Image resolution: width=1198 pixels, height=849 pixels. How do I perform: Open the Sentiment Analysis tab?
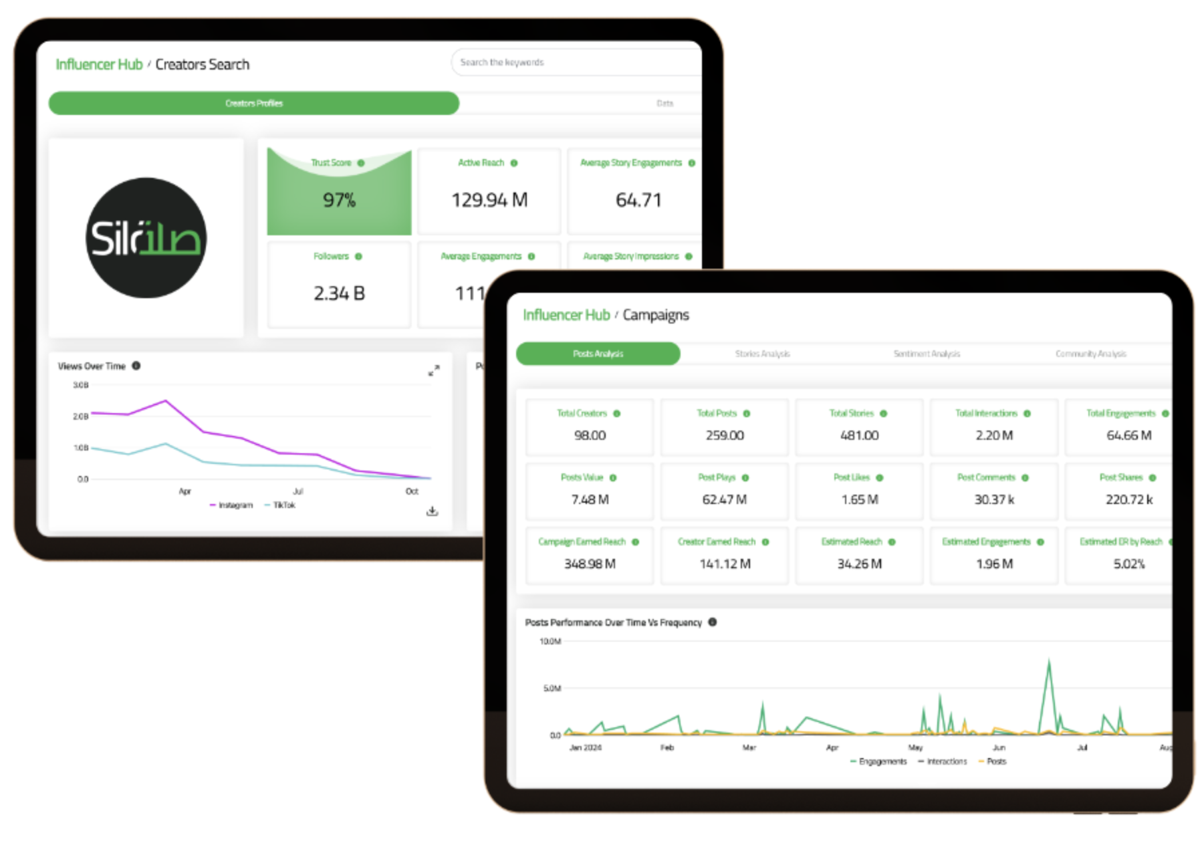click(927, 354)
